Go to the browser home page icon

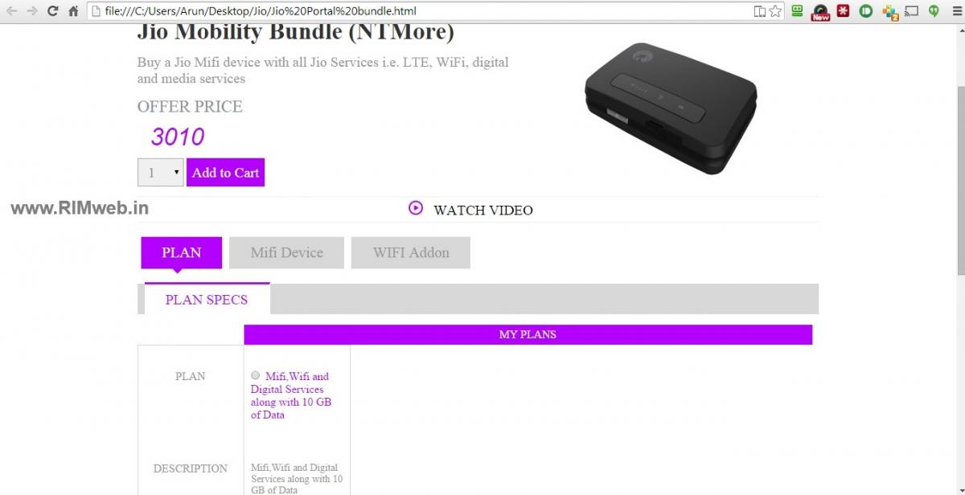pyautogui.click(x=74, y=11)
